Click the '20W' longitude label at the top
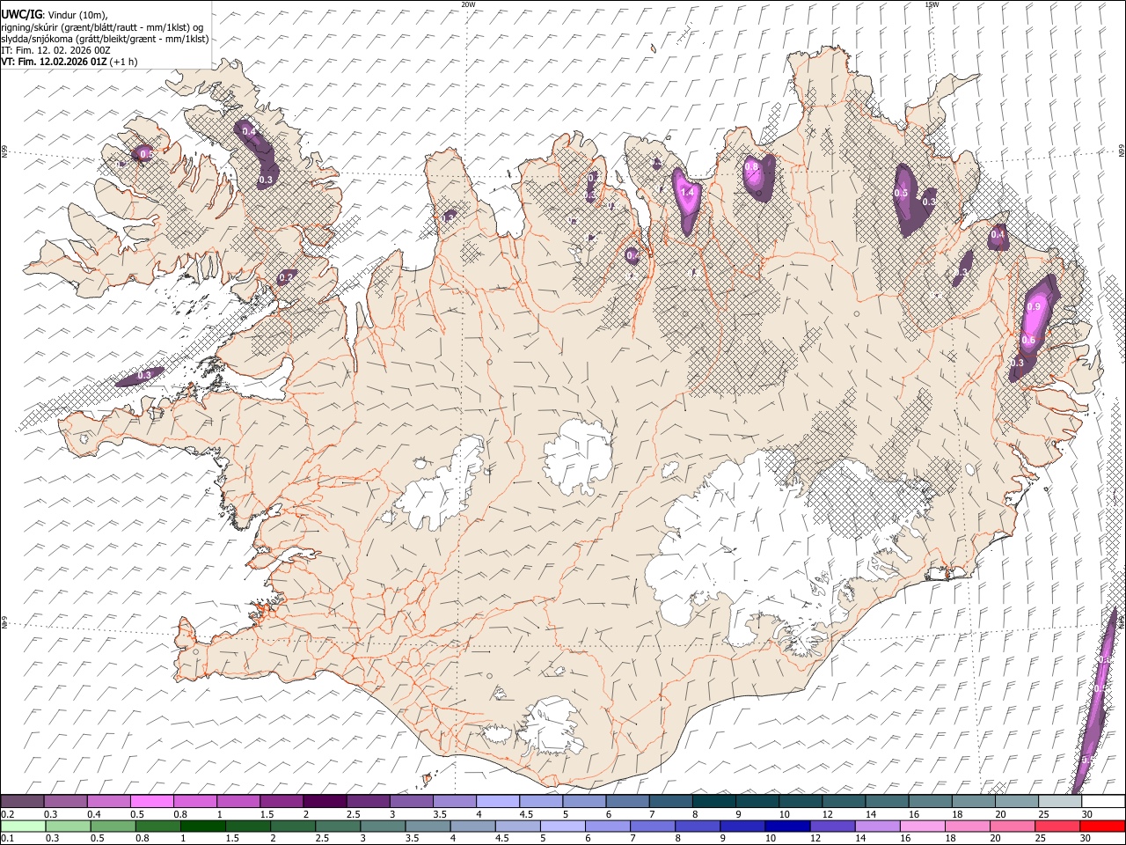The width and height of the screenshot is (1126, 845). coord(468,4)
